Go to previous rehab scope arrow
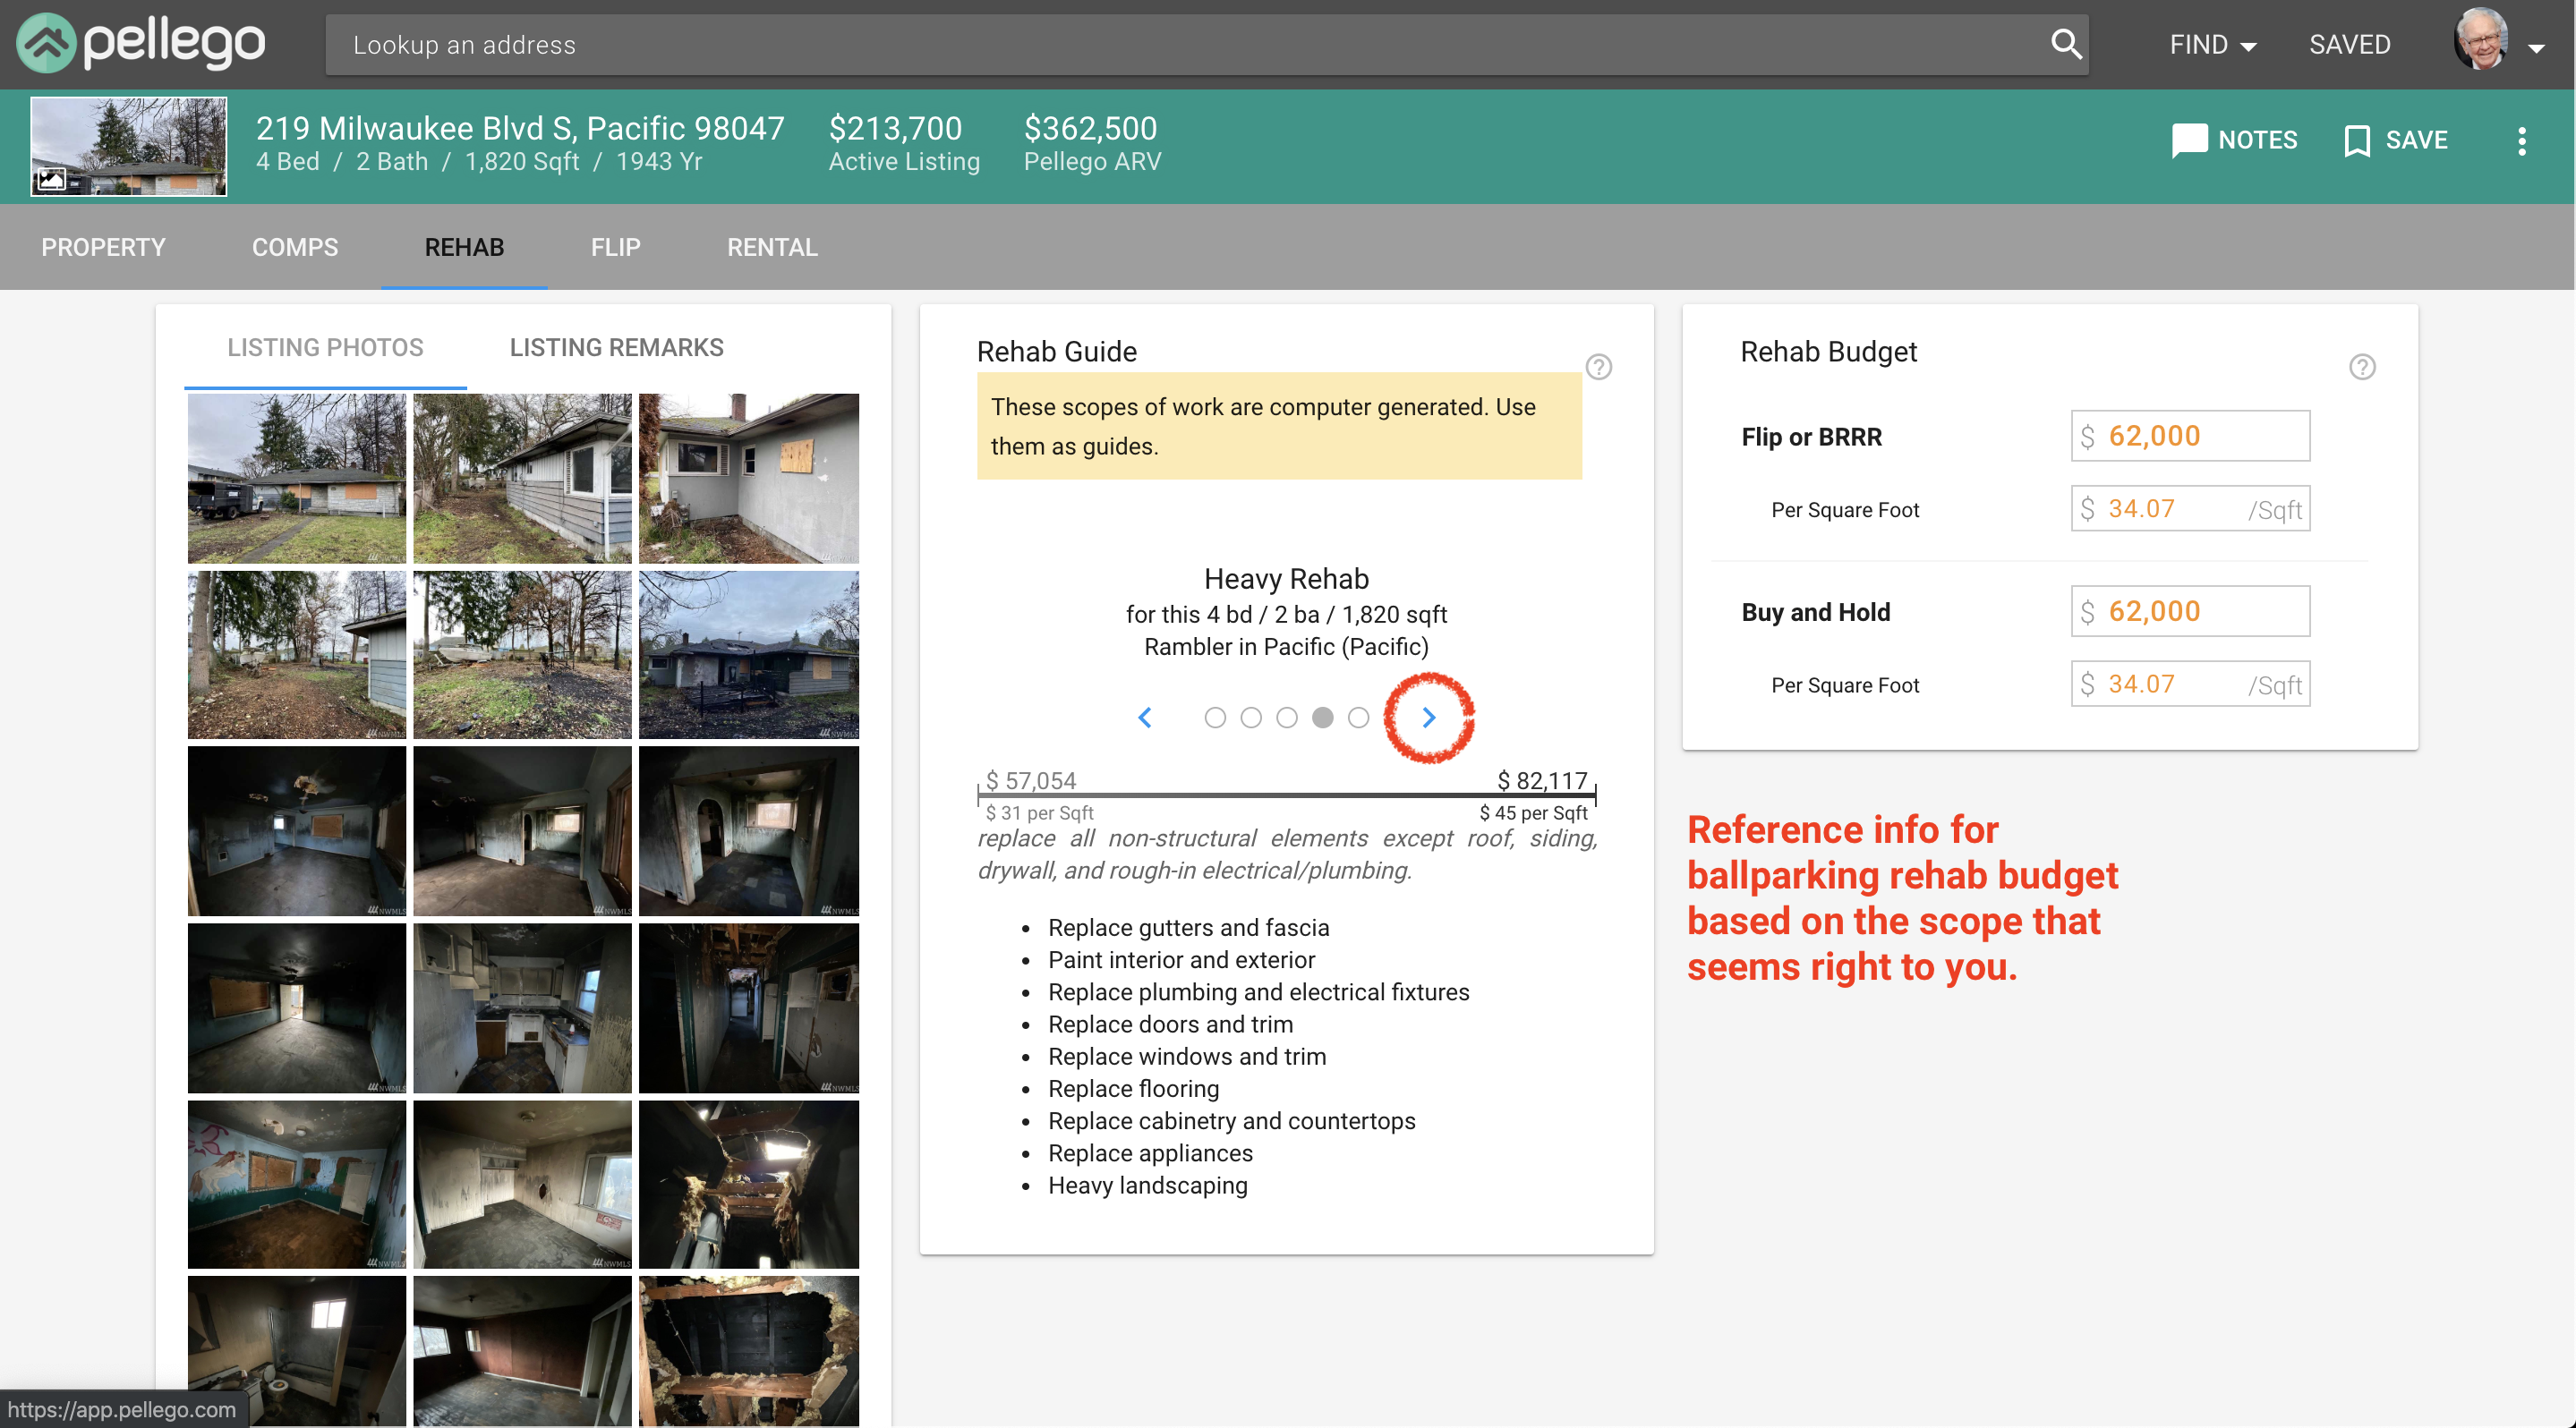The width and height of the screenshot is (2576, 1428). tap(1145, 718)
